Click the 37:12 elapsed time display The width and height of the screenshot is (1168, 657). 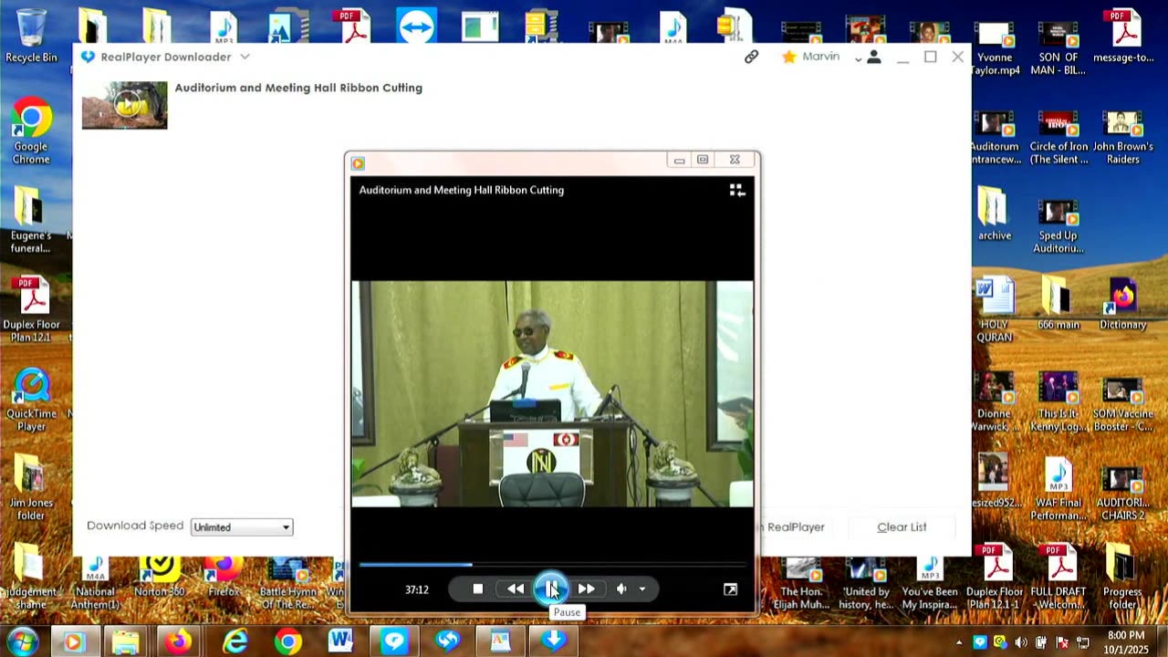[x=417, y=589]
